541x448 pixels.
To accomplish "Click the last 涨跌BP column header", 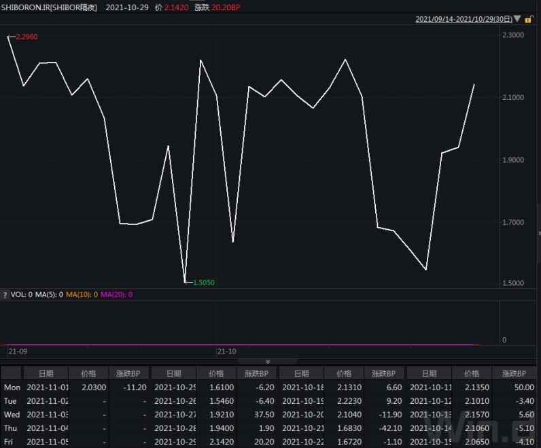I will tap(514, 373).
